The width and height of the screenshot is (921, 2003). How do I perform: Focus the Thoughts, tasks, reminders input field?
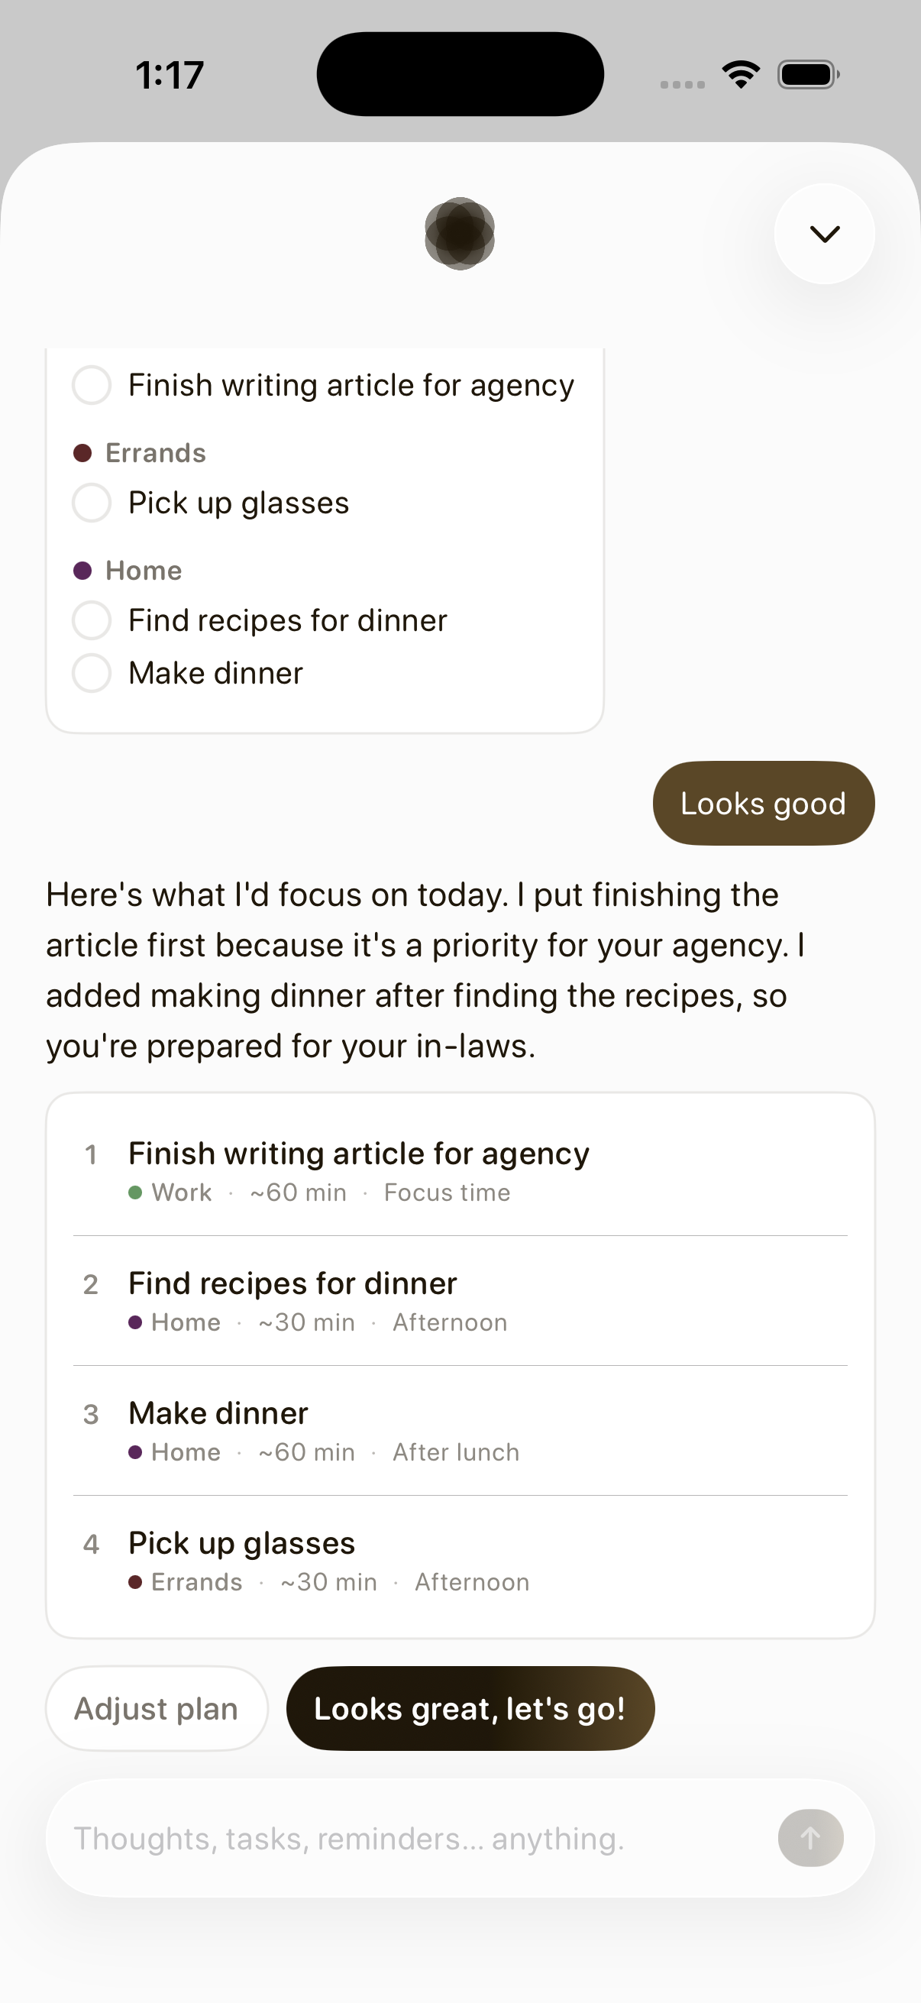(412, 1838)
